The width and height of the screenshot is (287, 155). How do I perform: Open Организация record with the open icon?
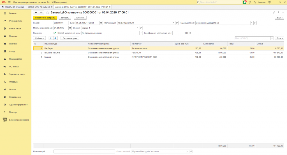pos(177,23)
